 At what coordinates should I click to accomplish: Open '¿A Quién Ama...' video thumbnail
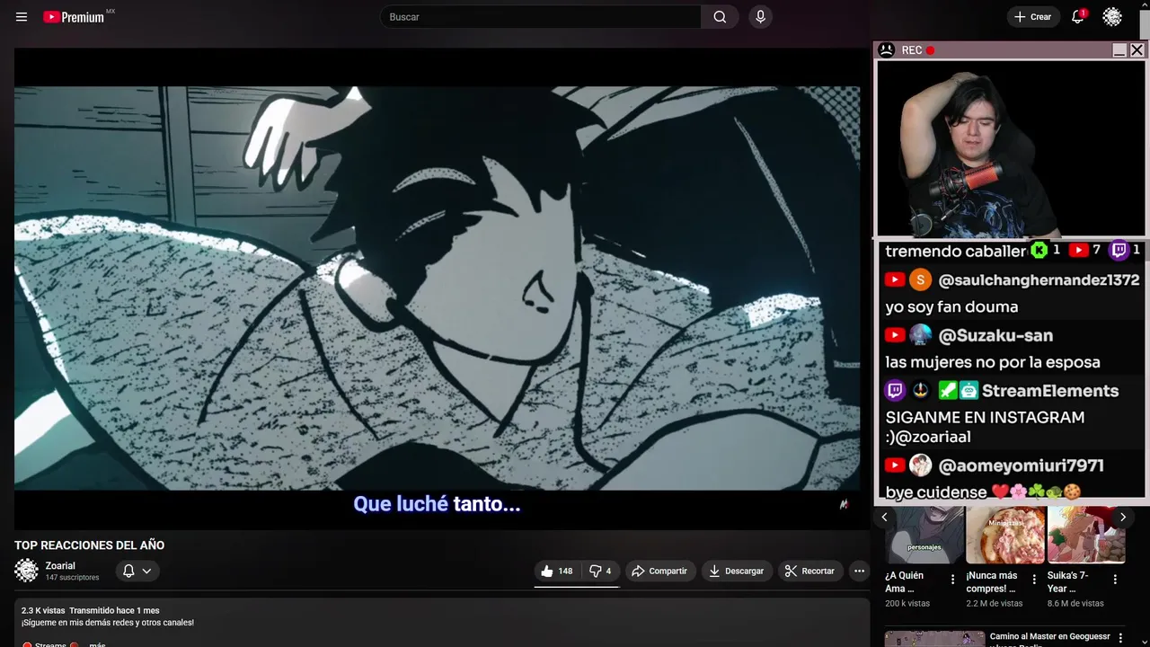tap(924, 535)
